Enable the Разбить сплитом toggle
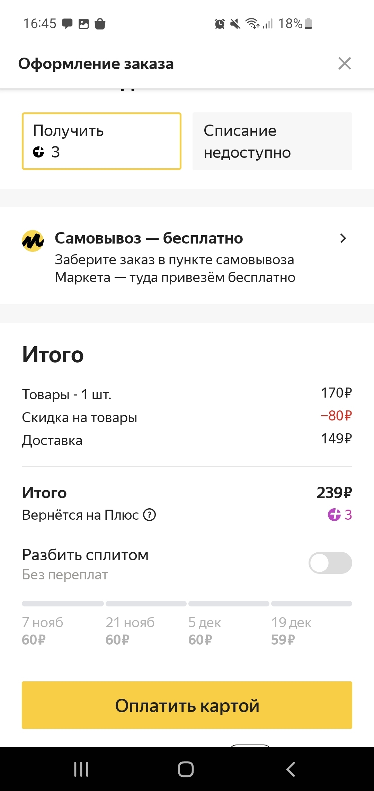This screenshot has width=374, height=791. click(330, 563)
